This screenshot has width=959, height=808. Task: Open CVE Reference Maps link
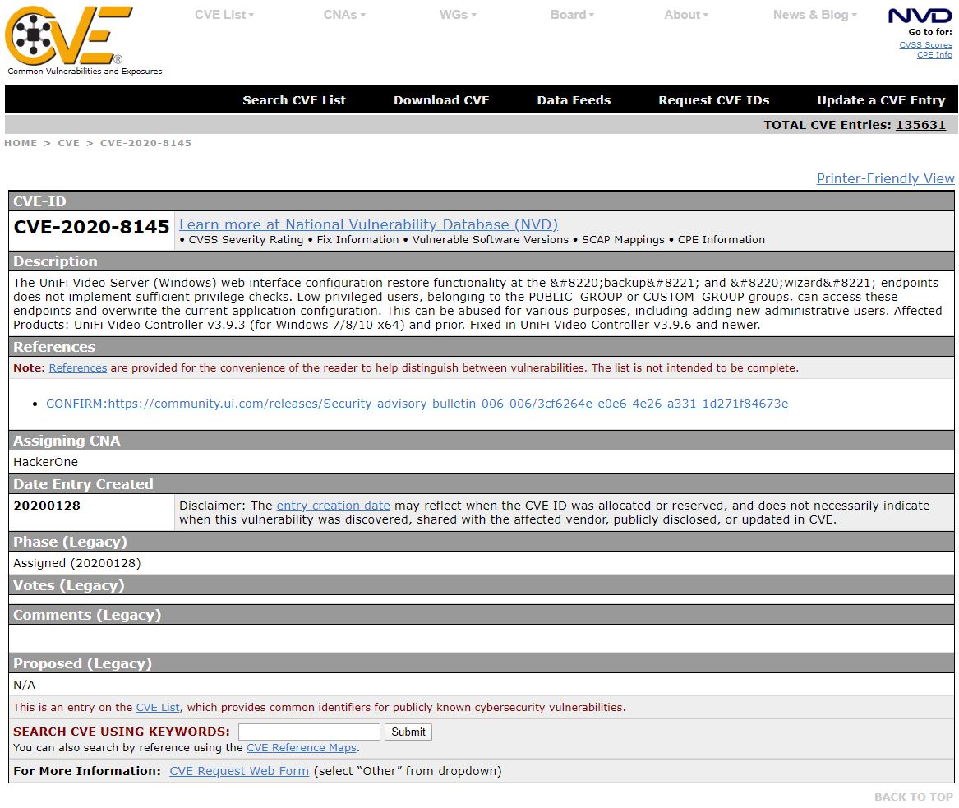click(302, 747)
